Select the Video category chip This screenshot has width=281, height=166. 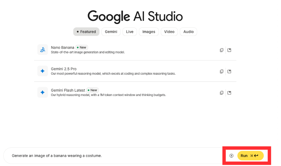169,32
